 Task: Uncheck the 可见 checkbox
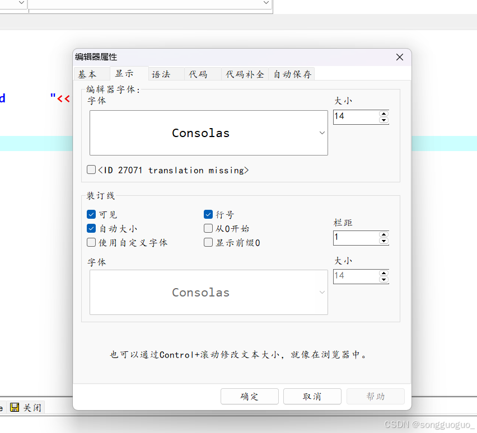[x=91, y=214]
